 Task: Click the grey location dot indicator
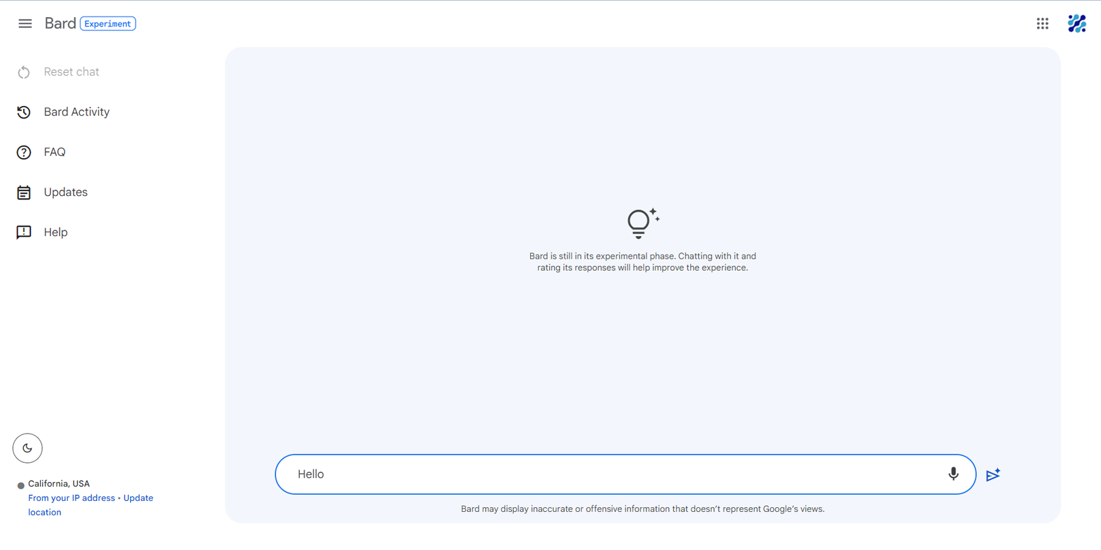[20, 486]
